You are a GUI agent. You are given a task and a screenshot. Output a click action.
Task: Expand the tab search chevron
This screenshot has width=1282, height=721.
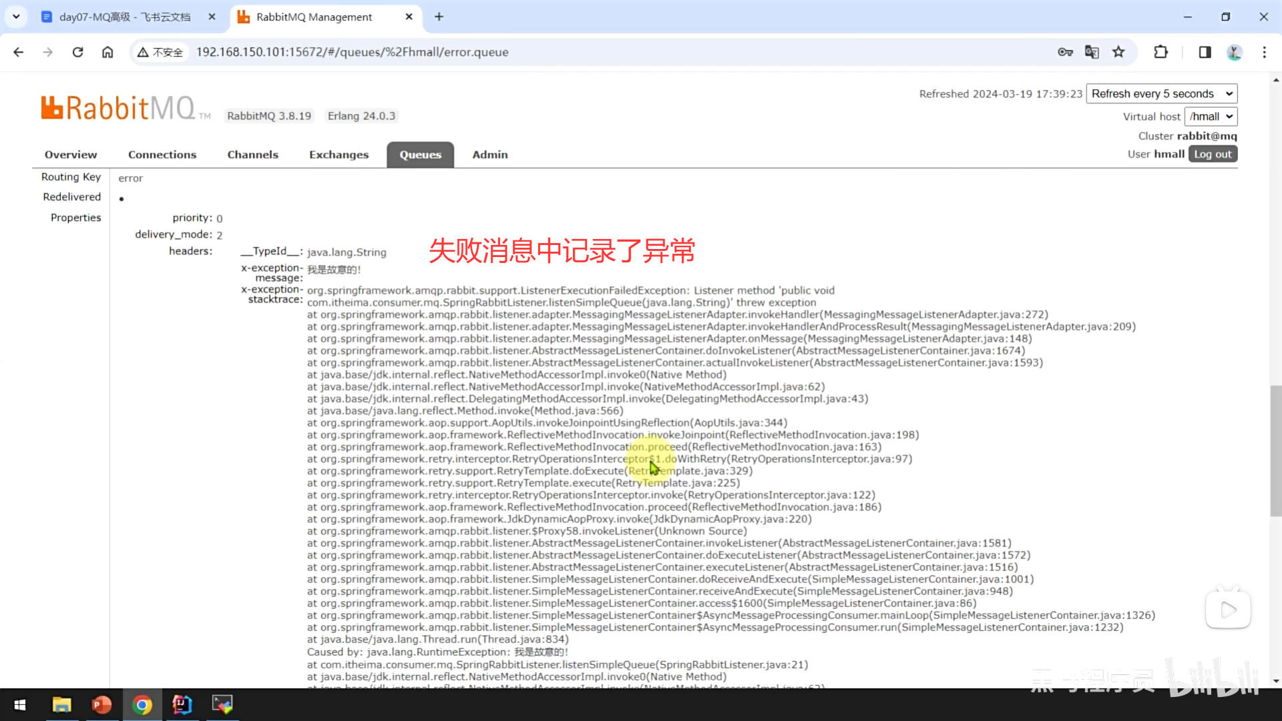[16, 17]
